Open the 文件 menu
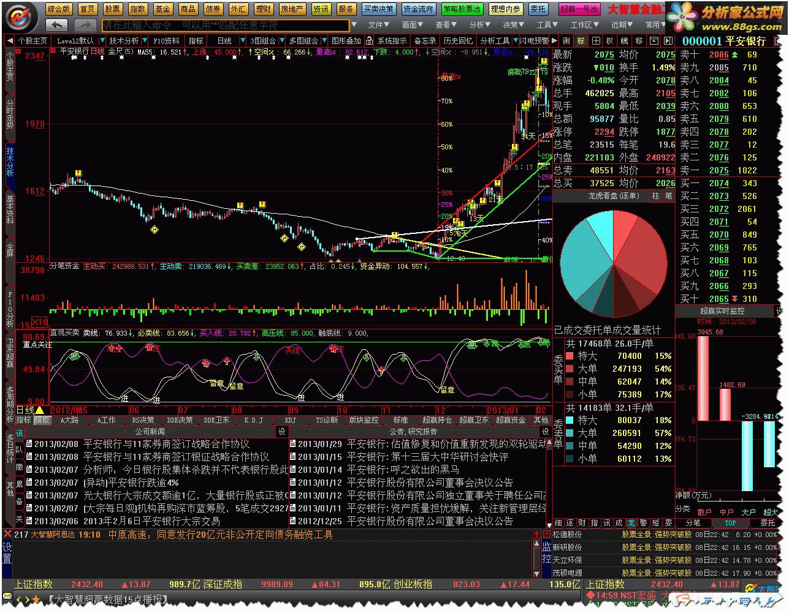This screenshot has width=789, height=613. point(379,25)
